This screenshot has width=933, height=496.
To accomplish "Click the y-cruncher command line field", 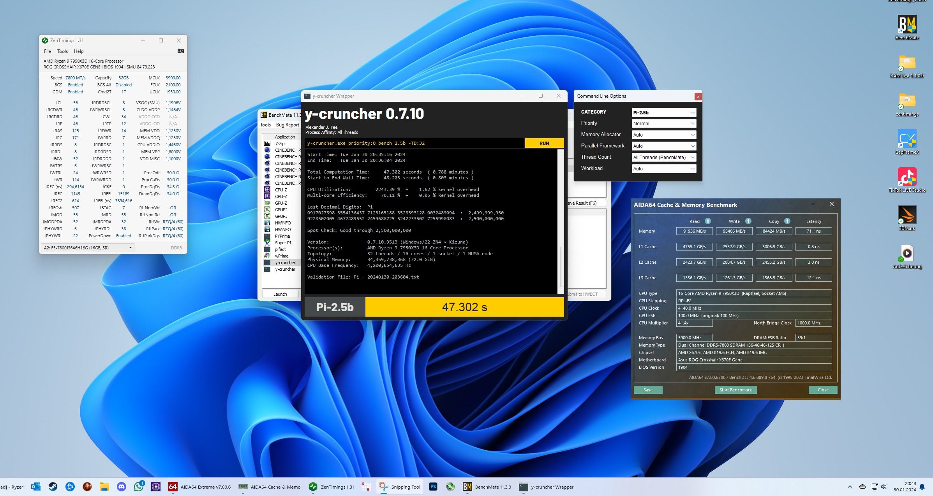I will pos(414,143).
